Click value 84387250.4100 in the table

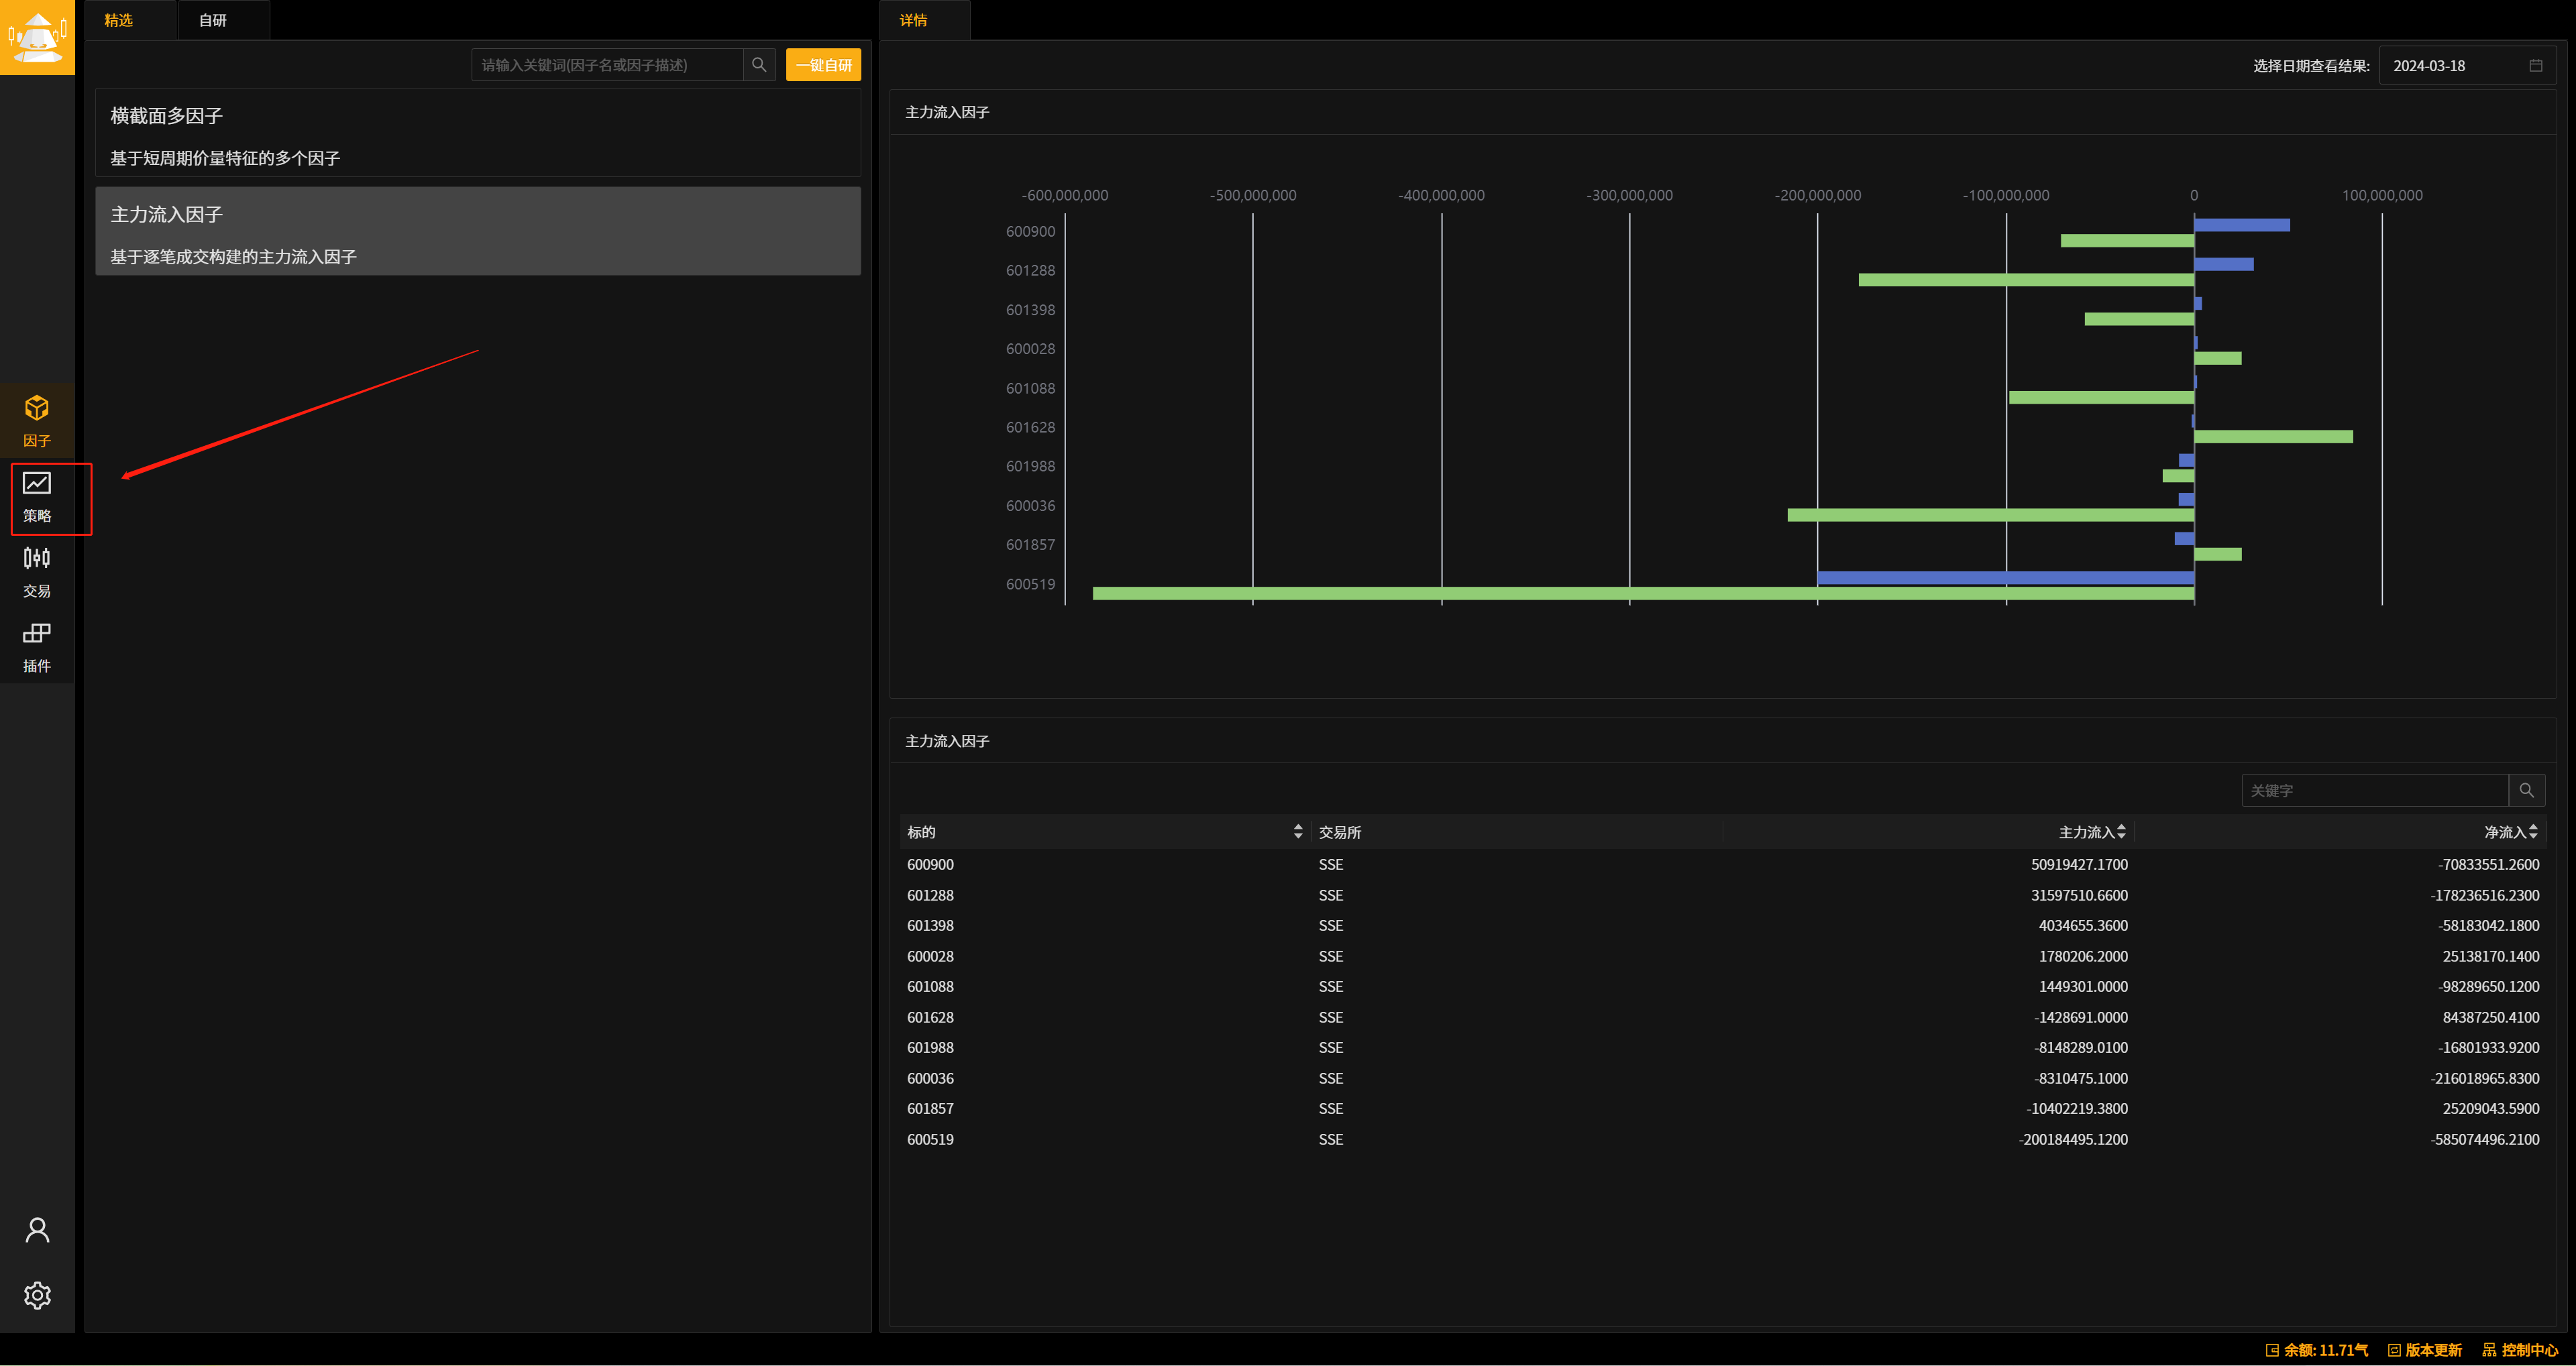(2490, 1017)
